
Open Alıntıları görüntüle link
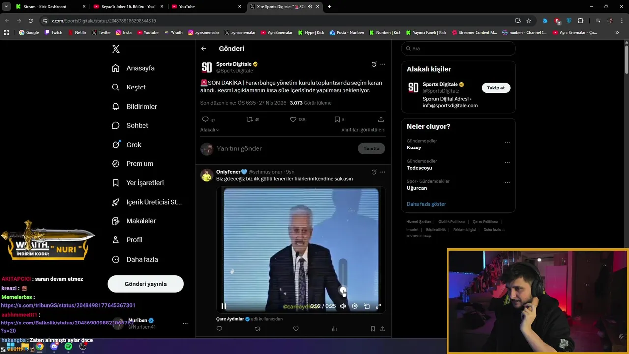(363, 130)
